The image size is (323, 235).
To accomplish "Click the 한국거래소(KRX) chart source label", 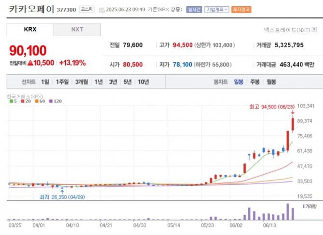I will coord(25,97).
